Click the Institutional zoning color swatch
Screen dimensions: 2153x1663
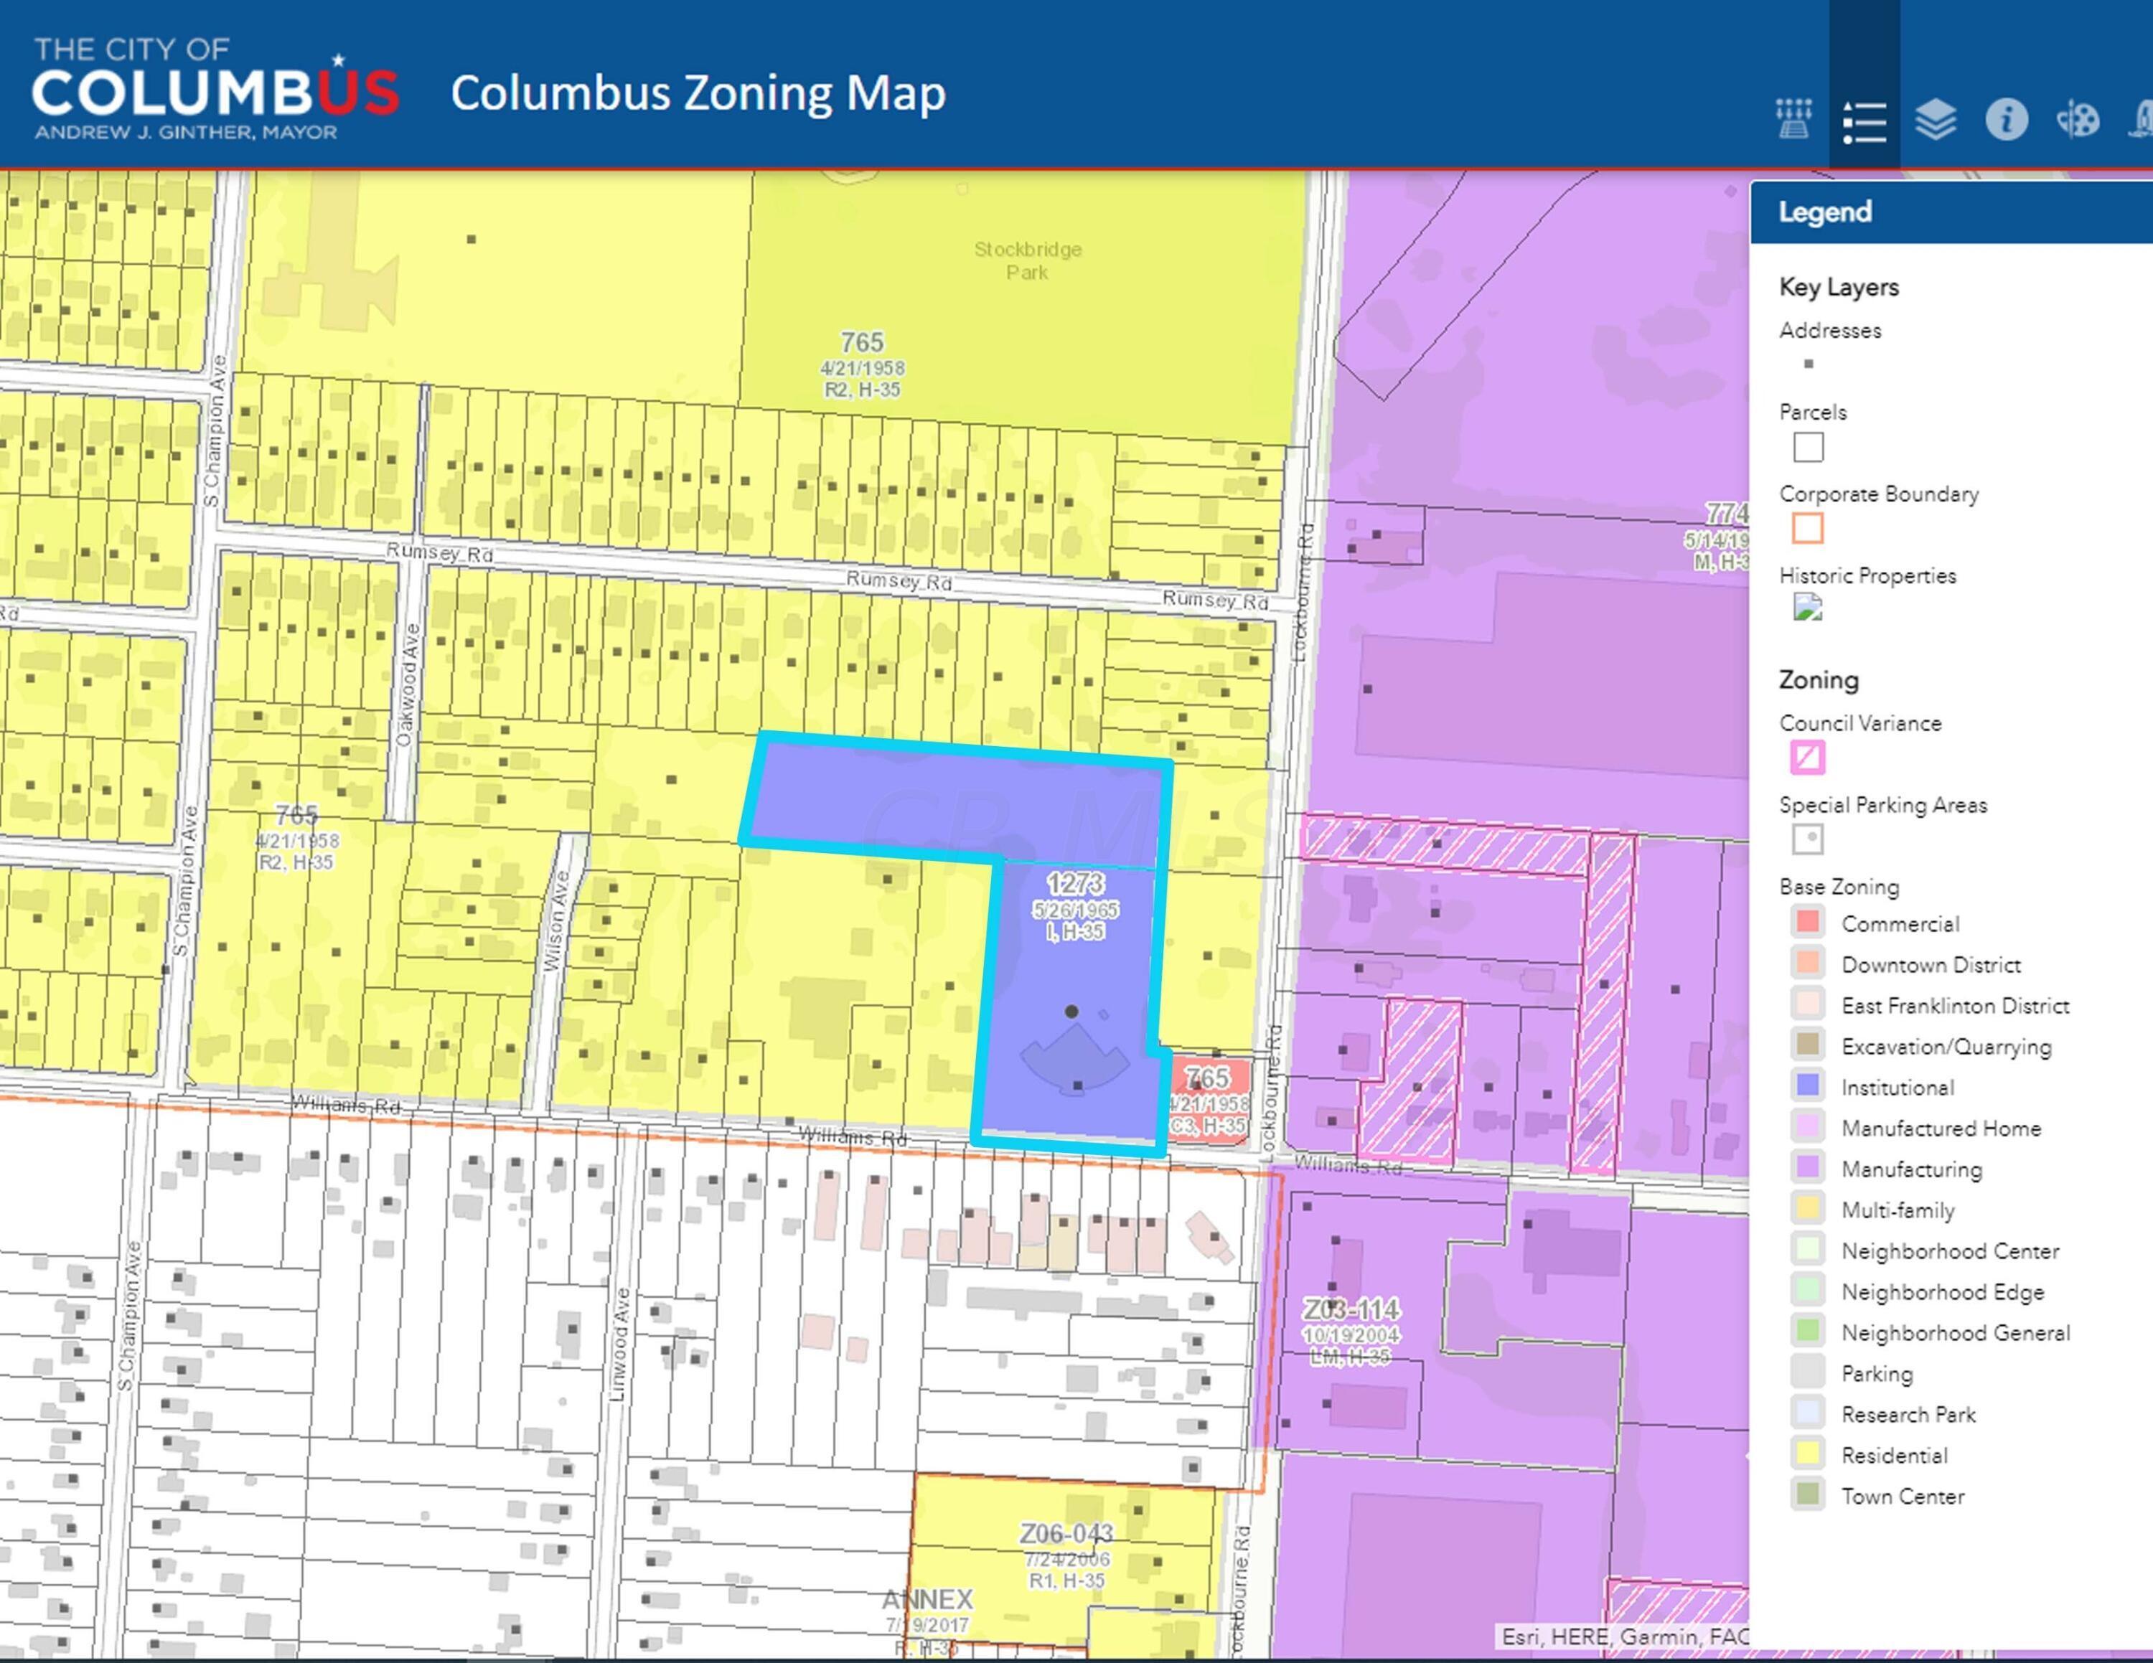pos(1808,1087)
